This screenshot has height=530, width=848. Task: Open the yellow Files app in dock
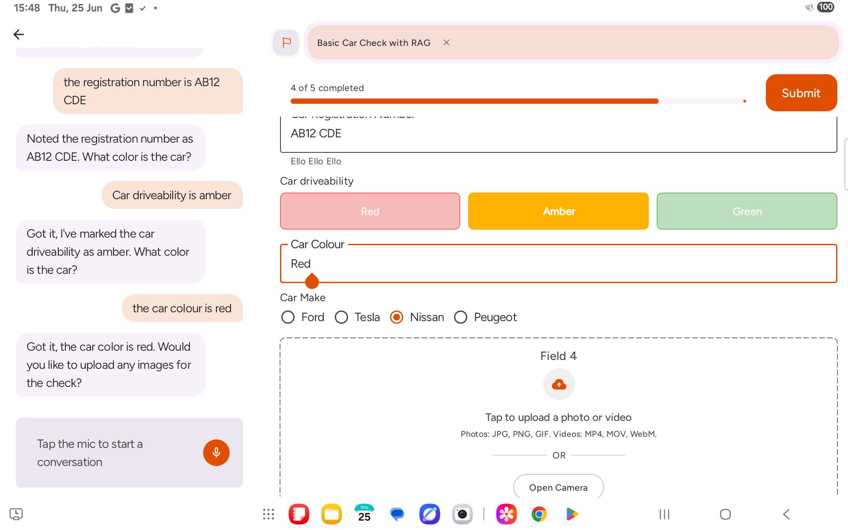point(332,514)
